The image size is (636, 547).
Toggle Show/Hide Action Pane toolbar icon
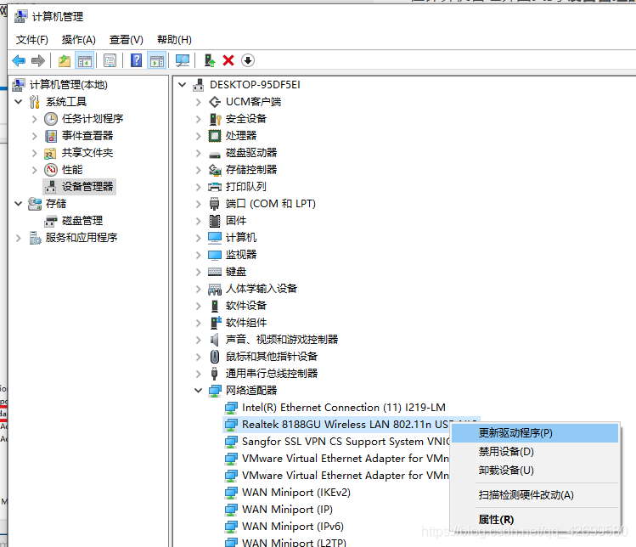tap(156, 61)
